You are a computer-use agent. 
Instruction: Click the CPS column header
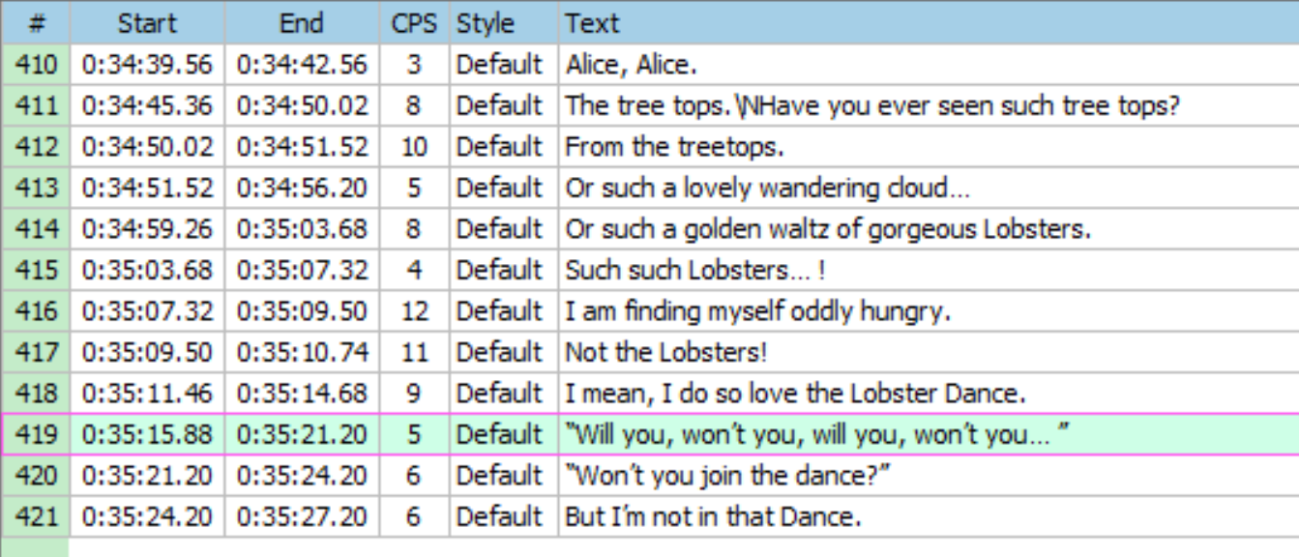point(414,23)
